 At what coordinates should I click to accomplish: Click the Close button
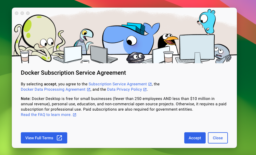coord(218,138)
